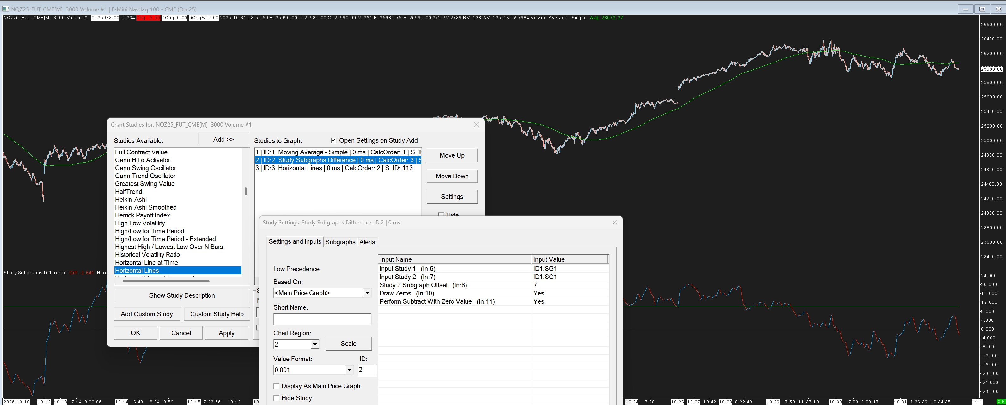
Task: Restore the chart window using the restore icon
Action: tap(982, 9)
